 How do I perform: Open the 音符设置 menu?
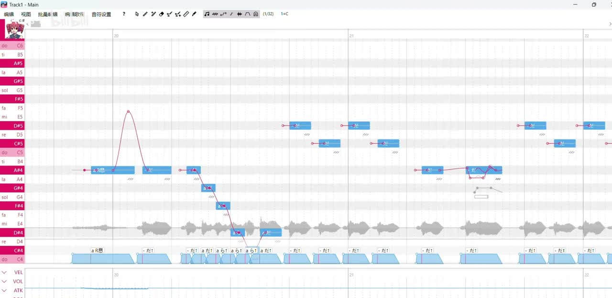101,14
